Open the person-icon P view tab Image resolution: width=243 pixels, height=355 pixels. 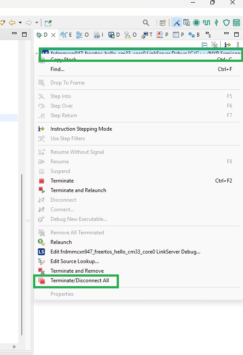162,35
